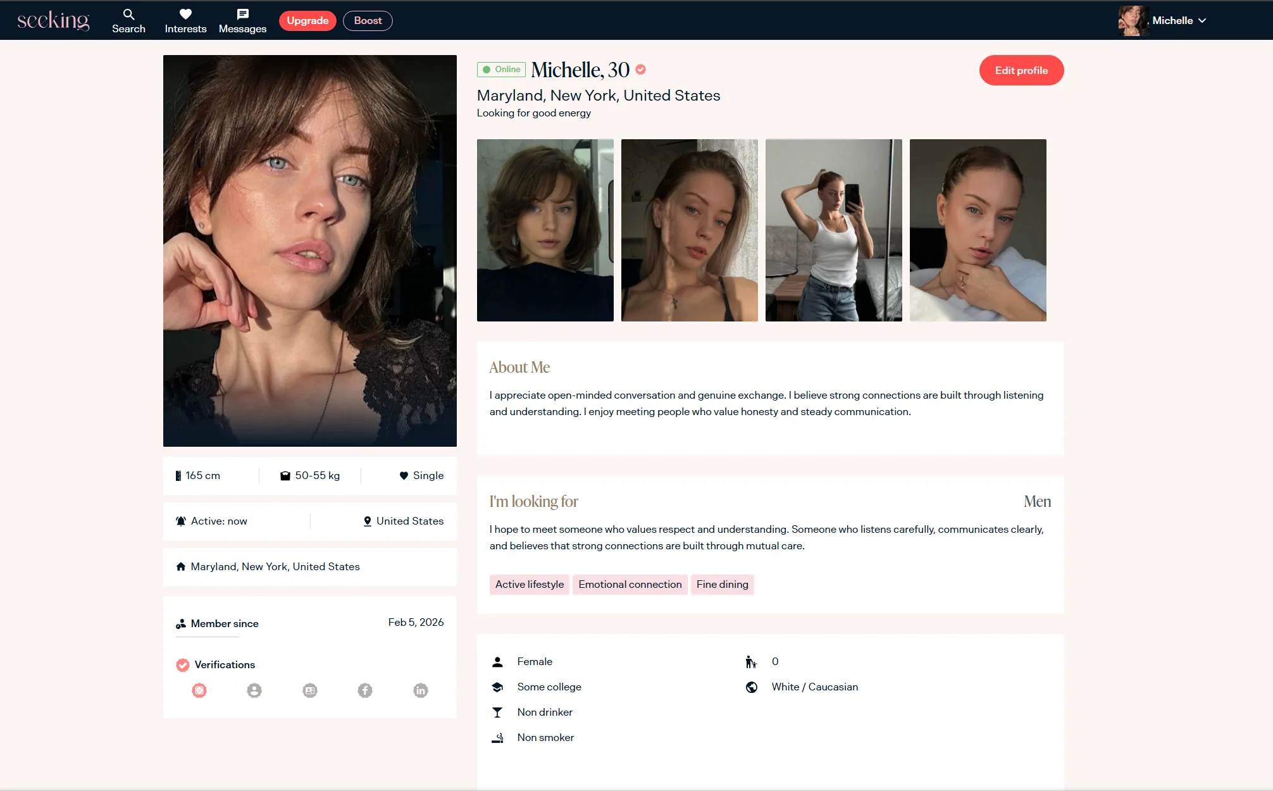
Task: Open the mirror selfie gallery thumbnail
Action: click(x=833, y=230)
